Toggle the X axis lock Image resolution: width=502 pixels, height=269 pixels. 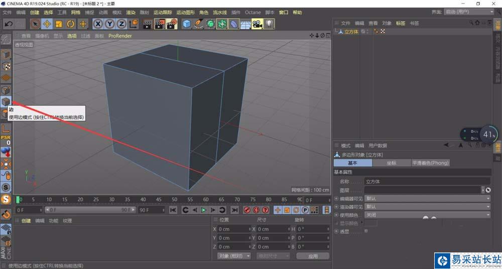98,24
